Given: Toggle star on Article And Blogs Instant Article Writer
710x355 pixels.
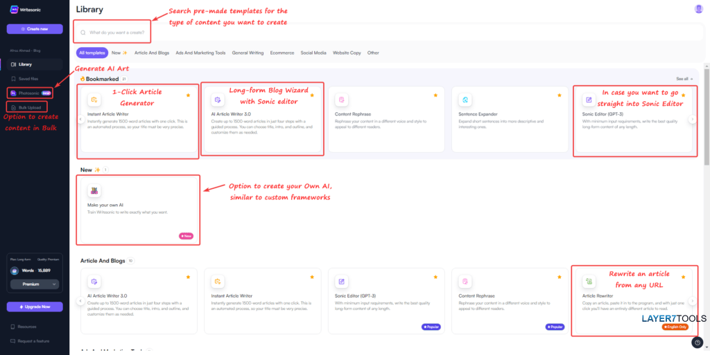Looking at the screenshot, I should [311, 277].
